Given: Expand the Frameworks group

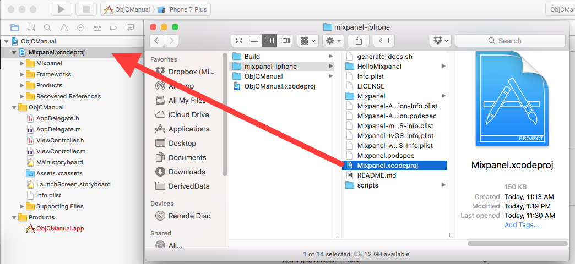Looking at the screenshot, I should pos(22,74).
